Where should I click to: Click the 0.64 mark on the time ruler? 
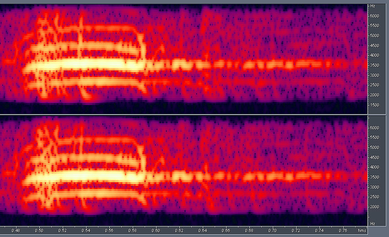[x=202, y=231]
